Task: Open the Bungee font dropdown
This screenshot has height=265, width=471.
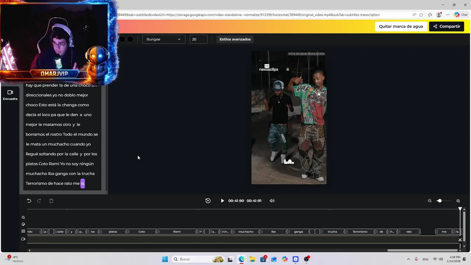Action: coord(163,39)
